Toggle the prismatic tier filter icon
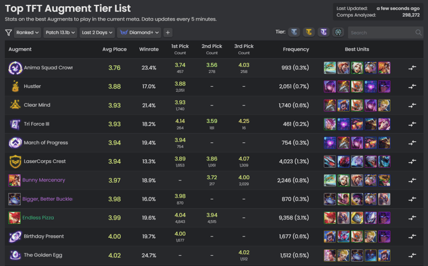The height and width of the screenshot is (266, 428). point(324,32)
